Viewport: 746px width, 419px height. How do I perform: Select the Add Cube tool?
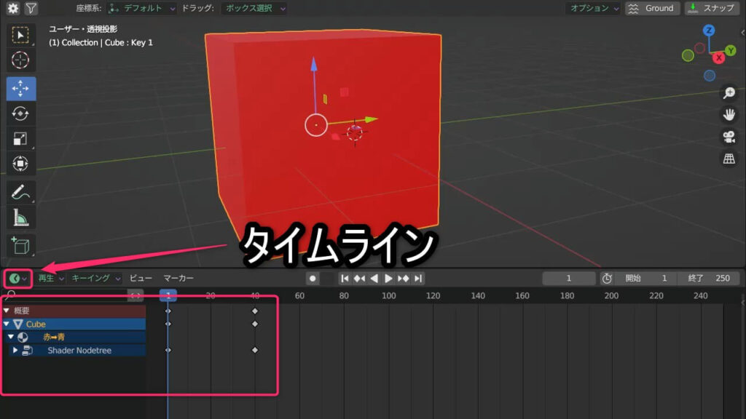(x=20, y=246)
